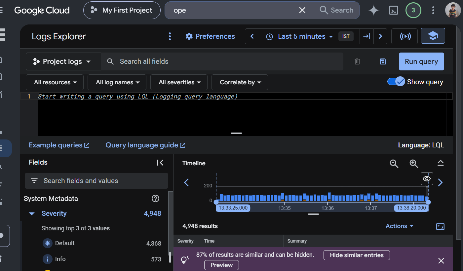
Task: Move timeline forward with right arrow
Action: tap(440, 182)
